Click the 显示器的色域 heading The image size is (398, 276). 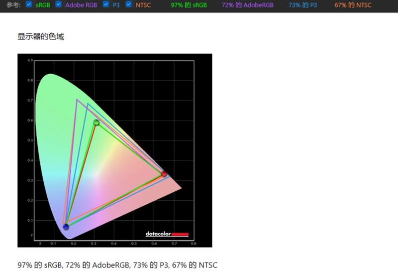(x=41, y=36)
